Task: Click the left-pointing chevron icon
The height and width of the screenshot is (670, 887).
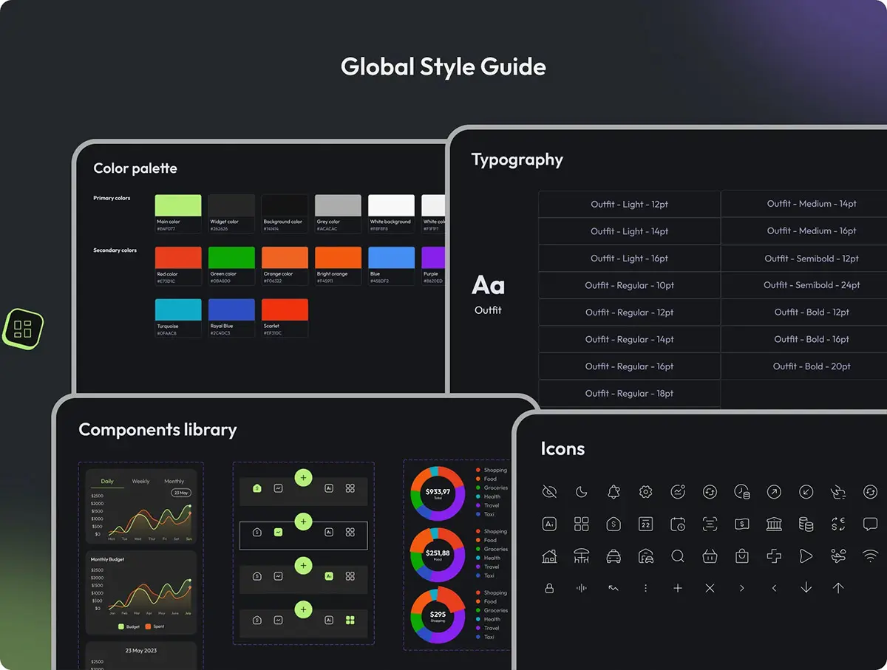Action: pos(774,589)
